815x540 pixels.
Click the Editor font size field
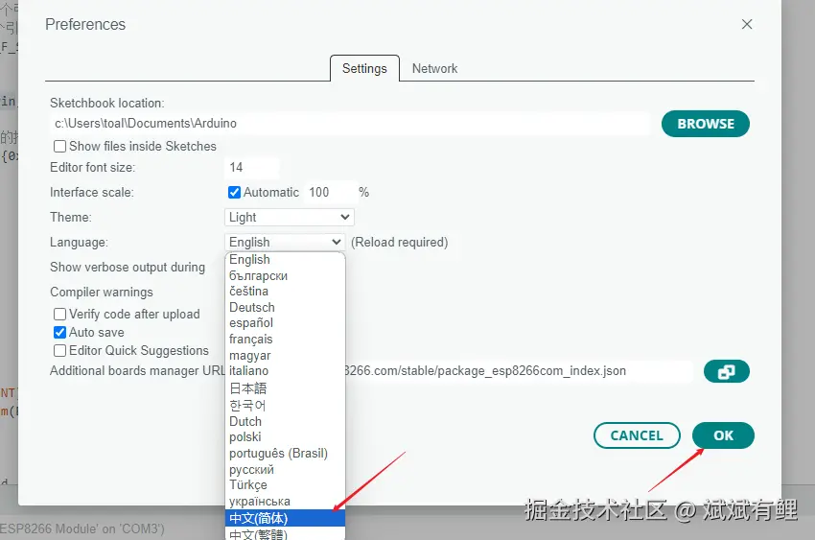[x=251, y=167]
